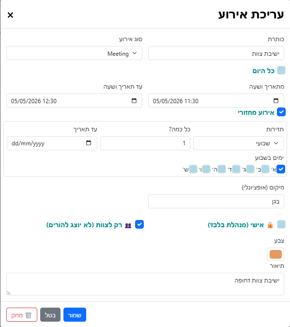Click the staff people icon
This screenshot has width=290, height=327.
128,225
